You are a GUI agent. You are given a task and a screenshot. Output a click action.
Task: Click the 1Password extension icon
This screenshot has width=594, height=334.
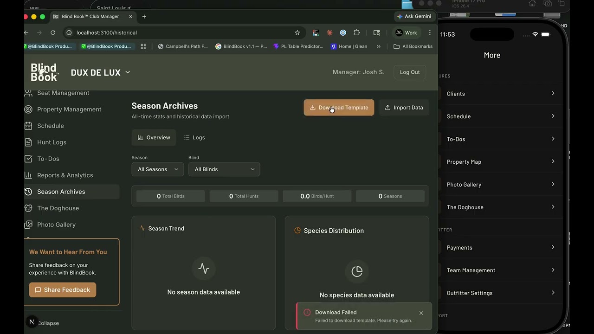[x=343, y=32]
